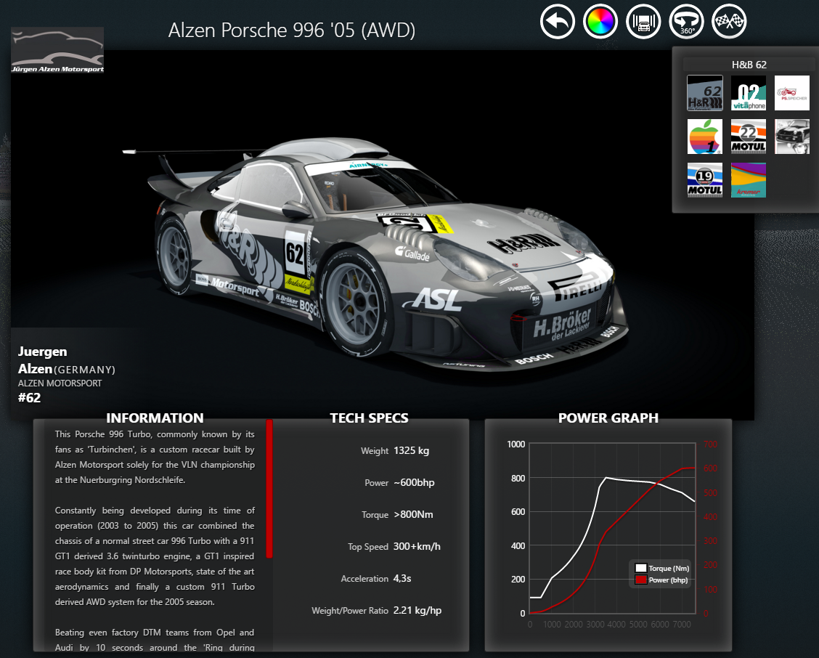Click the H&B 62 livery name label
This screenshot has height=658, width=819.
[749, 65]
